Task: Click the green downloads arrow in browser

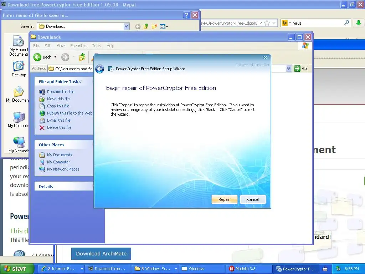Action: click(x=359, y=23)
